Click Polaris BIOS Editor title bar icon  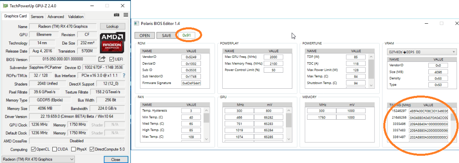136,23
